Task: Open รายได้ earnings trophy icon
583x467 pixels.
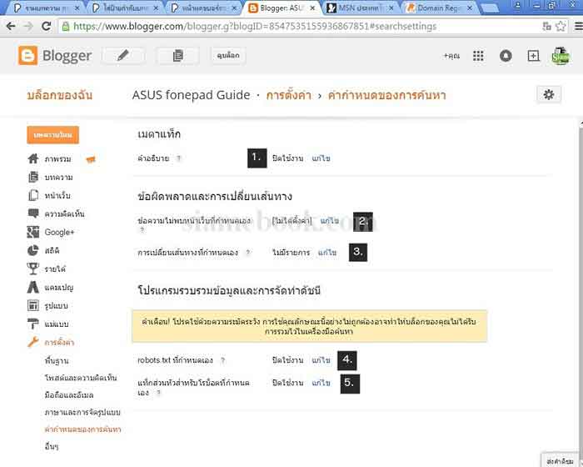Action: click(33, 269)
